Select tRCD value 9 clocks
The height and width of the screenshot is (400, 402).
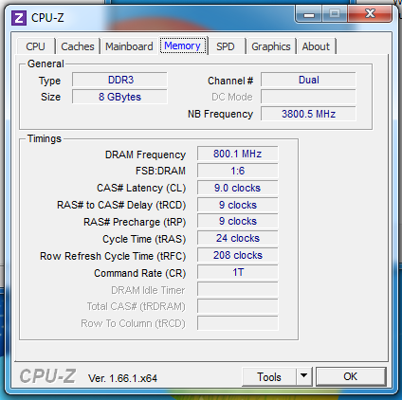click(238, 205)
